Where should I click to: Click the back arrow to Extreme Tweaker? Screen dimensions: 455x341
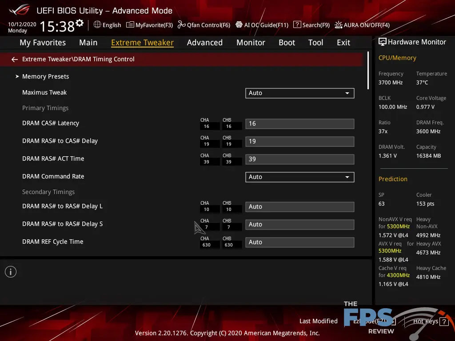[x=15, y=59]
